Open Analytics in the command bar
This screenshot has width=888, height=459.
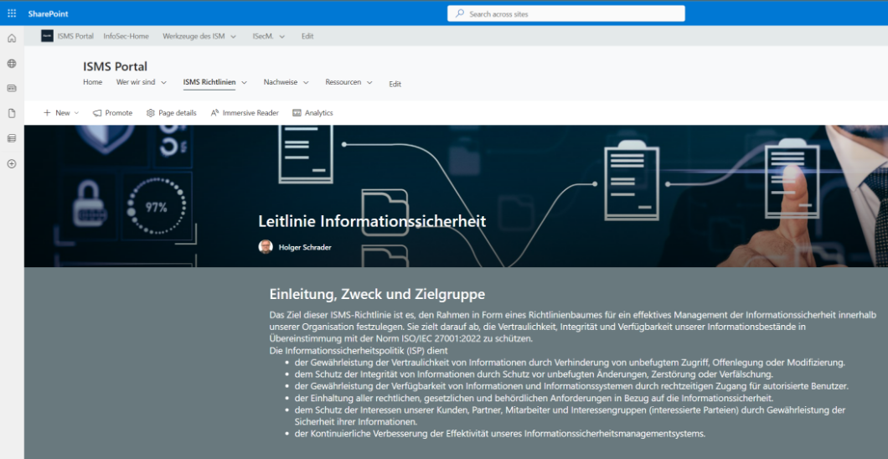312,112
